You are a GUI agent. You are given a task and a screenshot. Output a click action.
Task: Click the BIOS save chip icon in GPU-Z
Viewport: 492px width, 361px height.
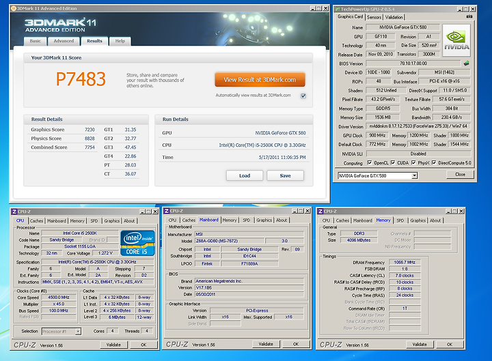[x=467, y=63]
